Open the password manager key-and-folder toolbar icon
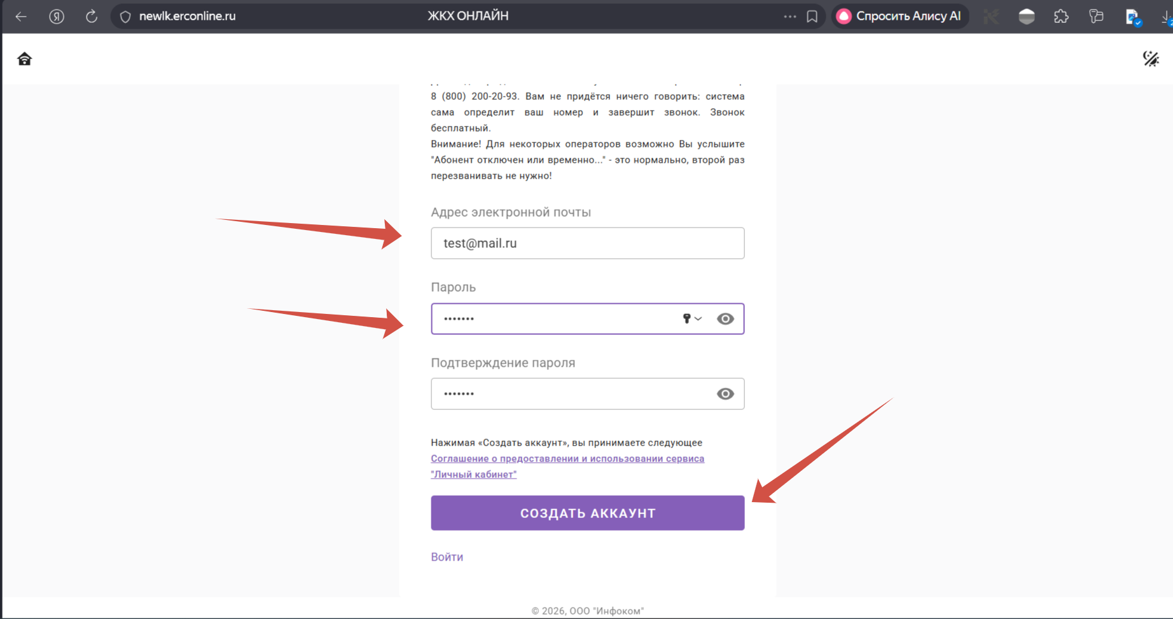Image resolution: width=1173 pixels, height=619 pixels. pos(1096,17)
